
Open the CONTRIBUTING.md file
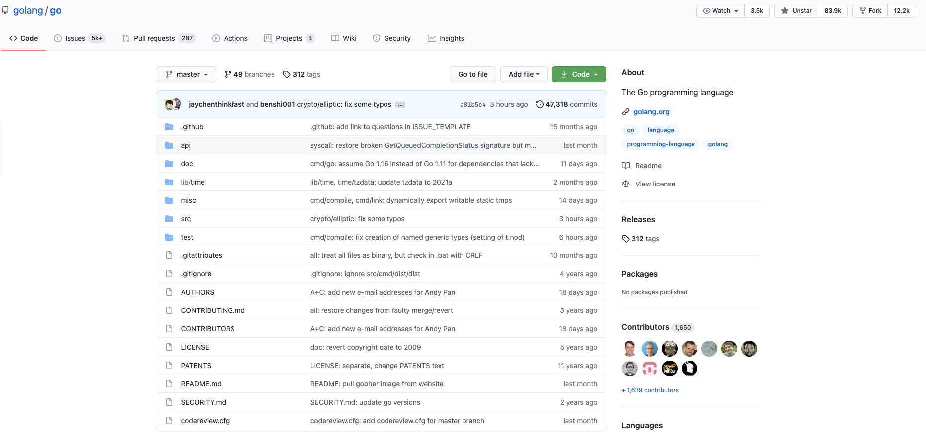coord(213,310)
